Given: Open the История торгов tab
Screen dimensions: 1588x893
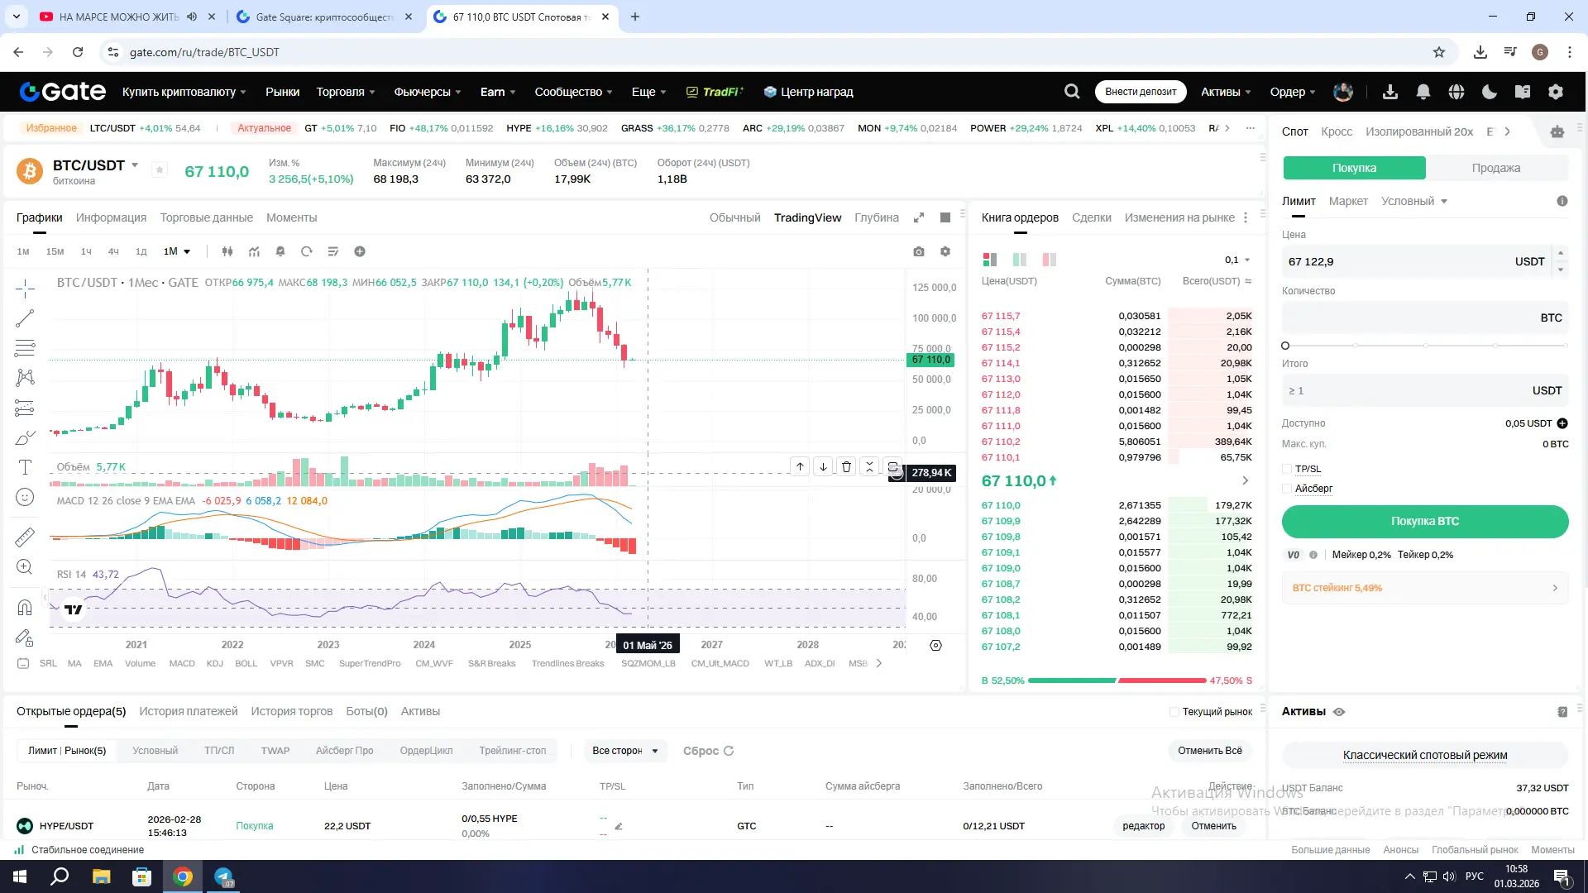Looking at the screenshot, I should pyautogui.click(x=291, y=711).
